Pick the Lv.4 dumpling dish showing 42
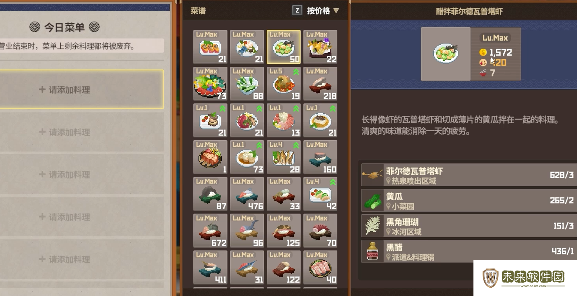577x296 pixels. click(x=320, y=194)
